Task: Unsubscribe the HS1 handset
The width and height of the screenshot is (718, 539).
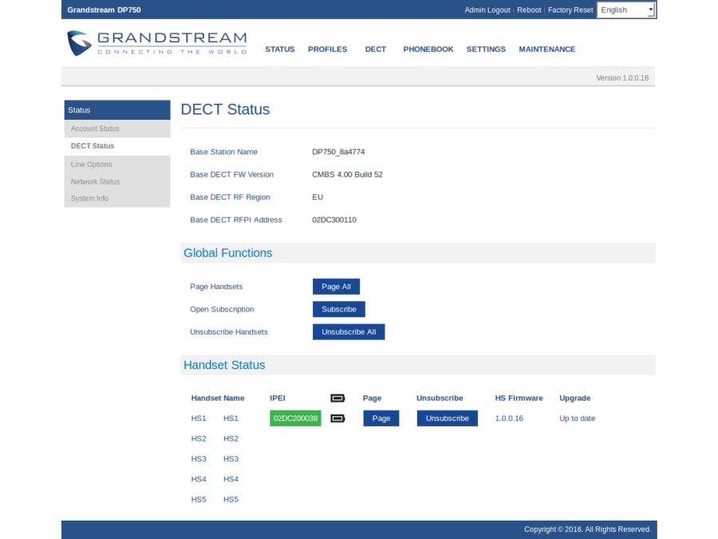Action: 447,418
